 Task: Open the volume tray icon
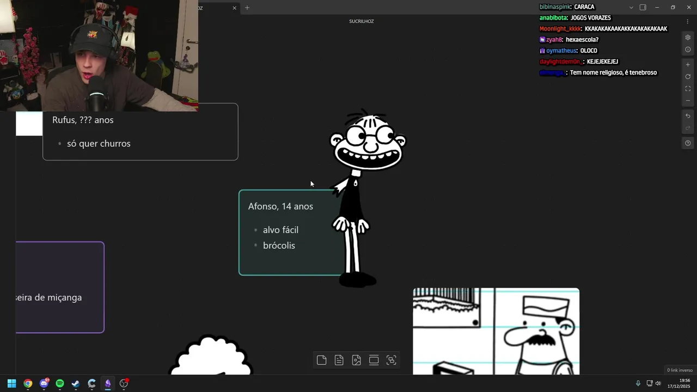coord(658,383)
